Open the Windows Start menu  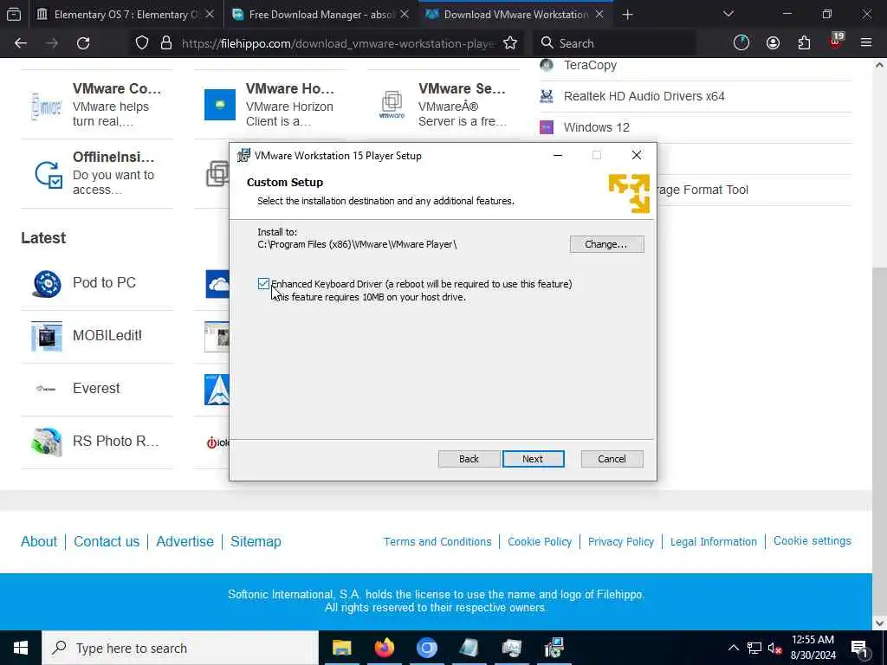tap(21, 648)
